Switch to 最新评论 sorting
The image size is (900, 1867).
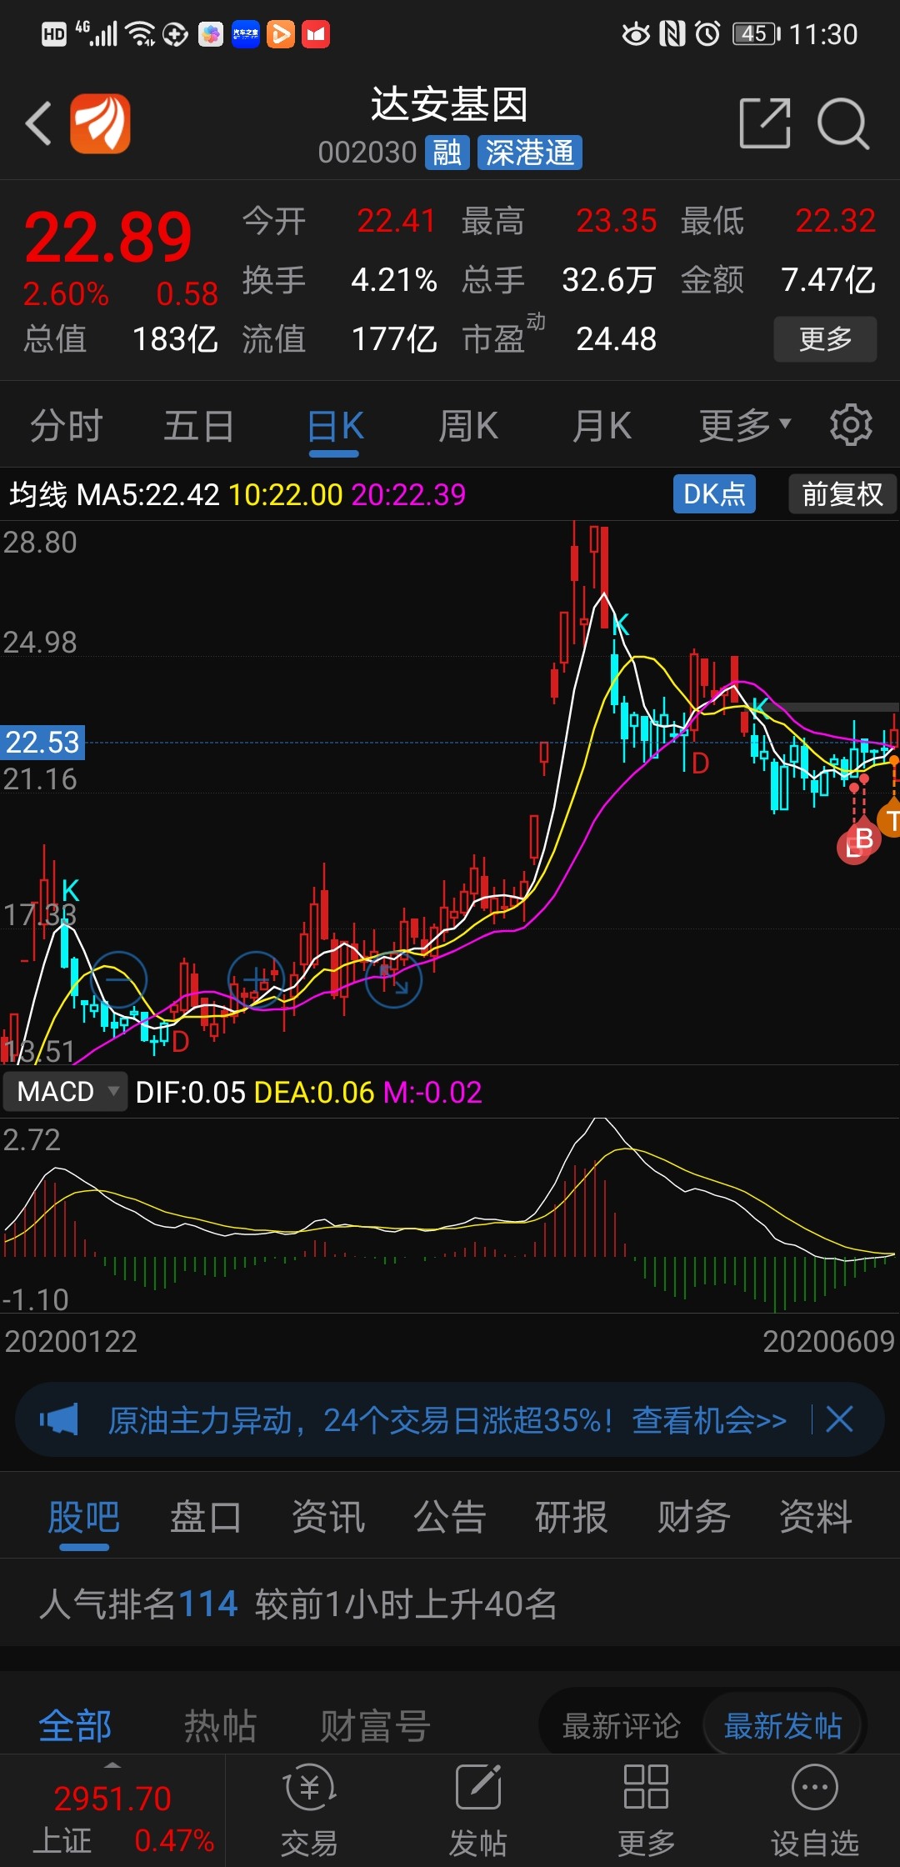tap(621, 1725)
